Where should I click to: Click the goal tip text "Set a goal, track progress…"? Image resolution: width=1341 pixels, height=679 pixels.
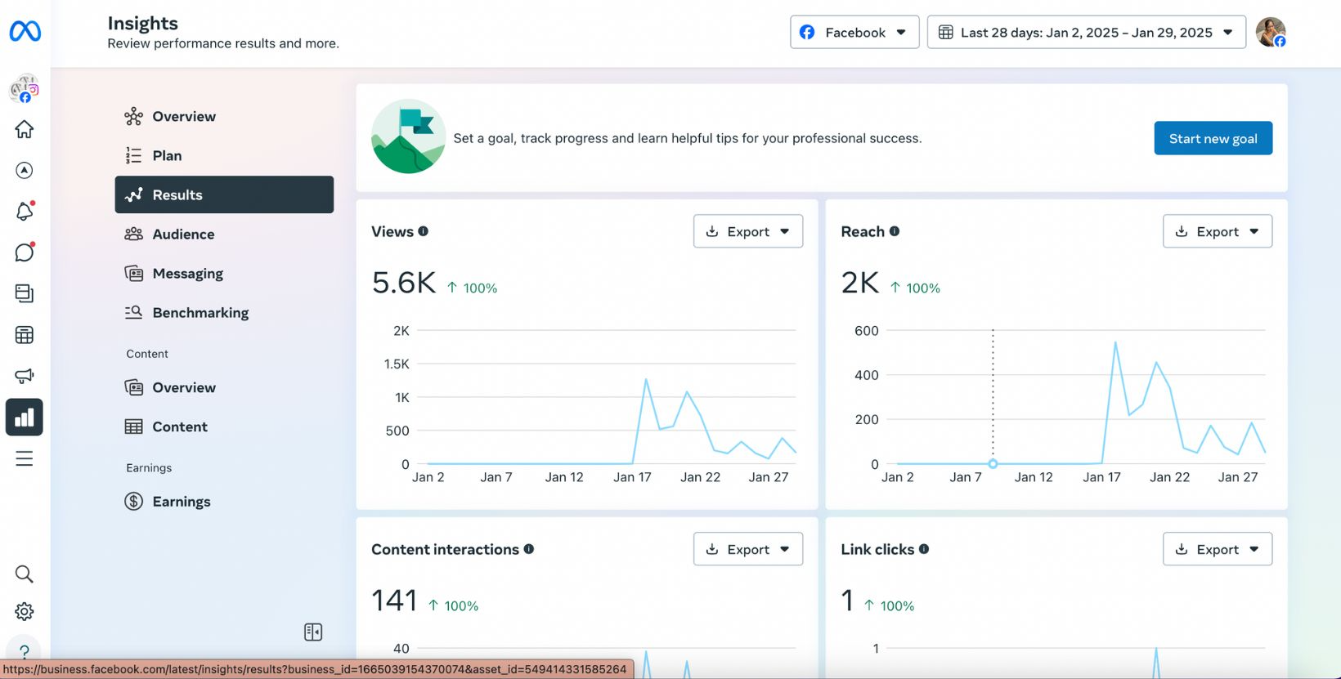click(688, 138)
